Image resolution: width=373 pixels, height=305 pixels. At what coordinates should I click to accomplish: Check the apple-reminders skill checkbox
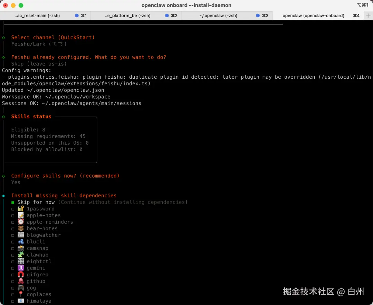point(13,222)
